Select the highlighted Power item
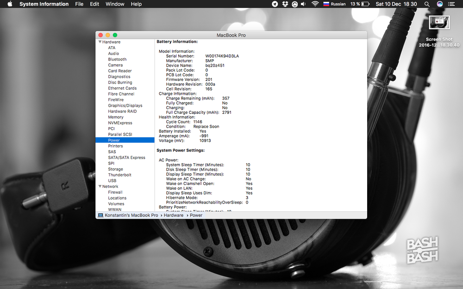This screenshot has height=289, width=463. coord(125,140)
